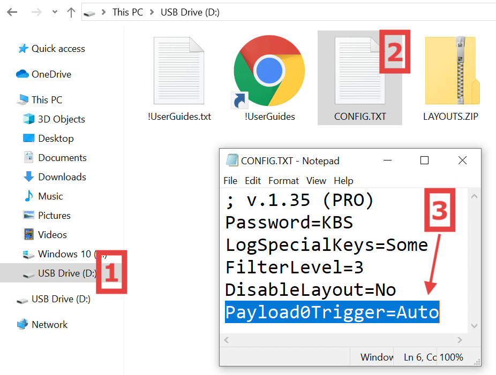The width and height of the screenshot is (496, 375).
Task: Open the Notepad Edit menu
Action: pyautogui.click(x=253, y=181)
